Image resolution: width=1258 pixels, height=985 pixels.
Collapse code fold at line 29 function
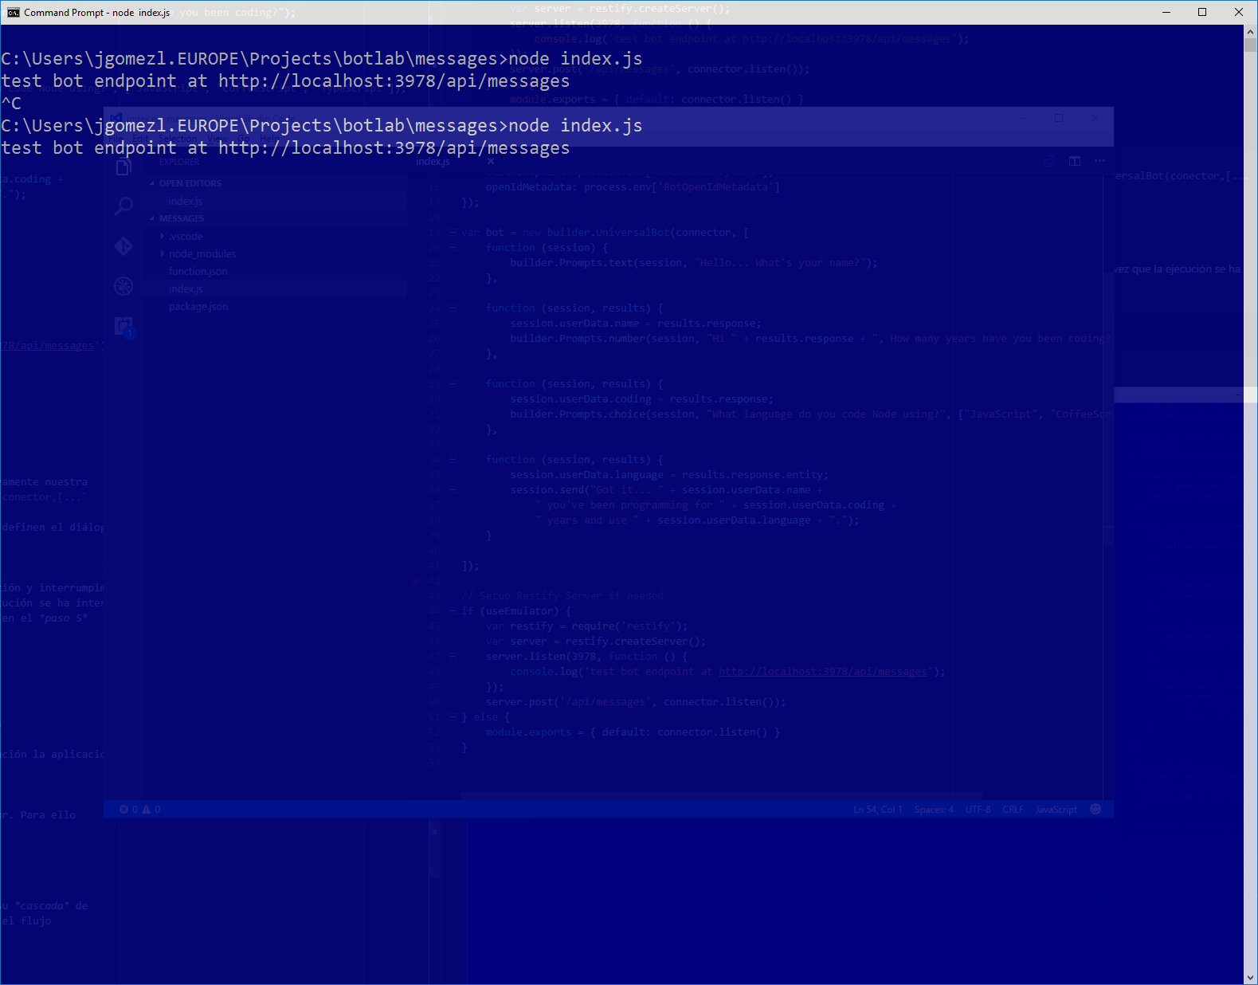pyautogui.click(x=453, y=384)
